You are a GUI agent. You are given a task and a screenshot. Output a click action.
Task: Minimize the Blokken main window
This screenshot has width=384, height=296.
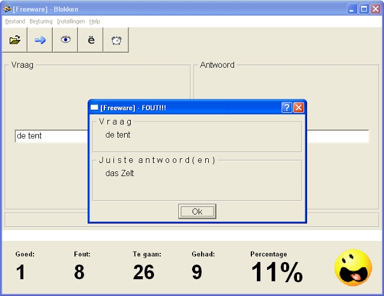pyautogui.click(x=352, y=9)
